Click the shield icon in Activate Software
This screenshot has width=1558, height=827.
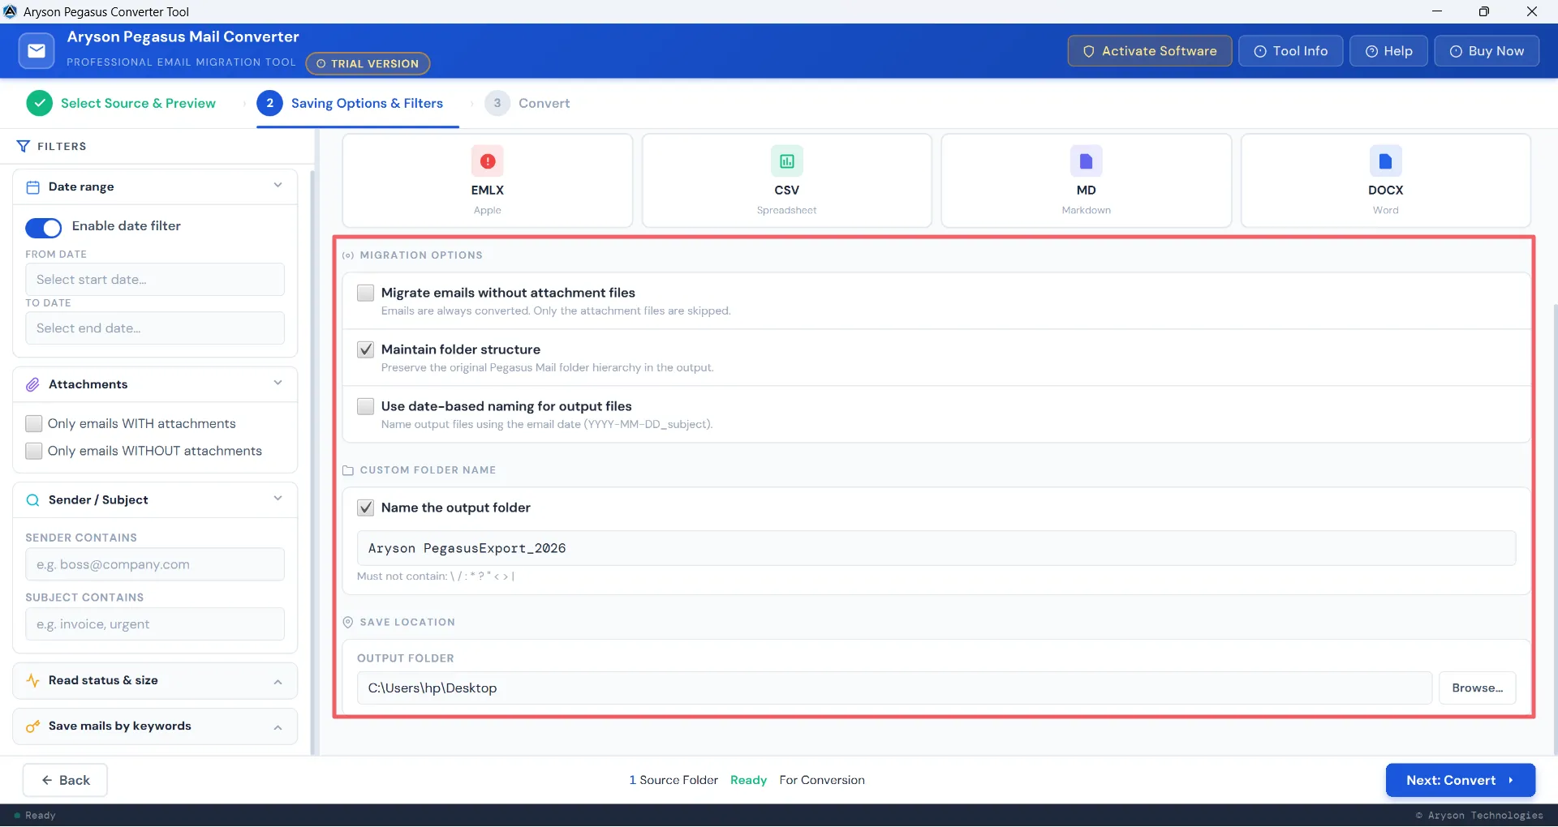point(1089,51)
